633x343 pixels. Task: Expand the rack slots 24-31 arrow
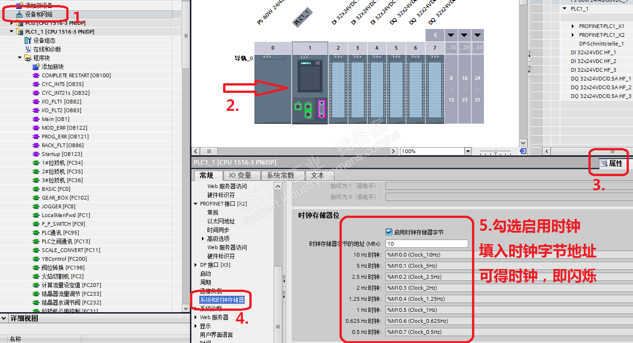[x=478, y=35]
